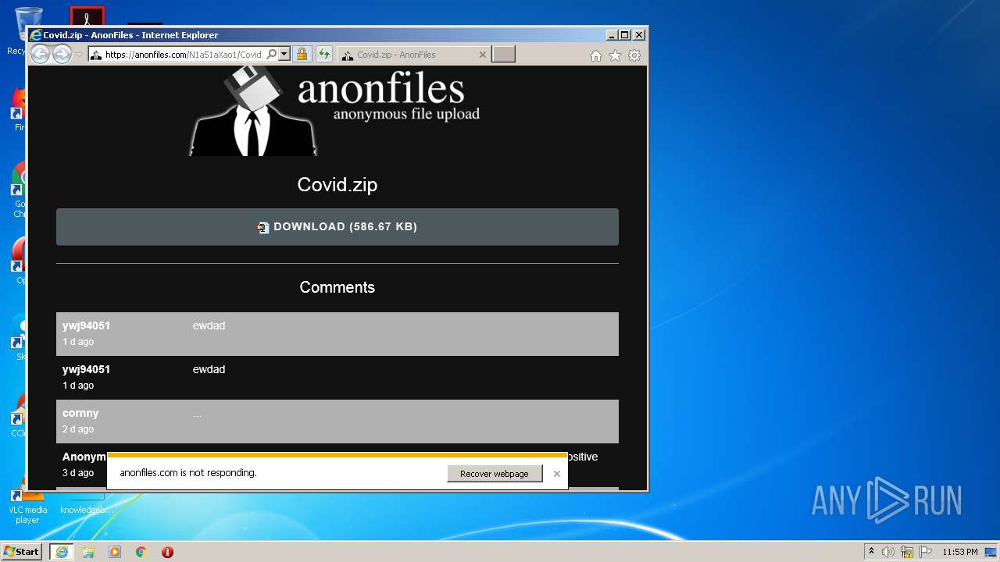
Task: Click the first ywj94051 comment username
Action: coord(86,325)
